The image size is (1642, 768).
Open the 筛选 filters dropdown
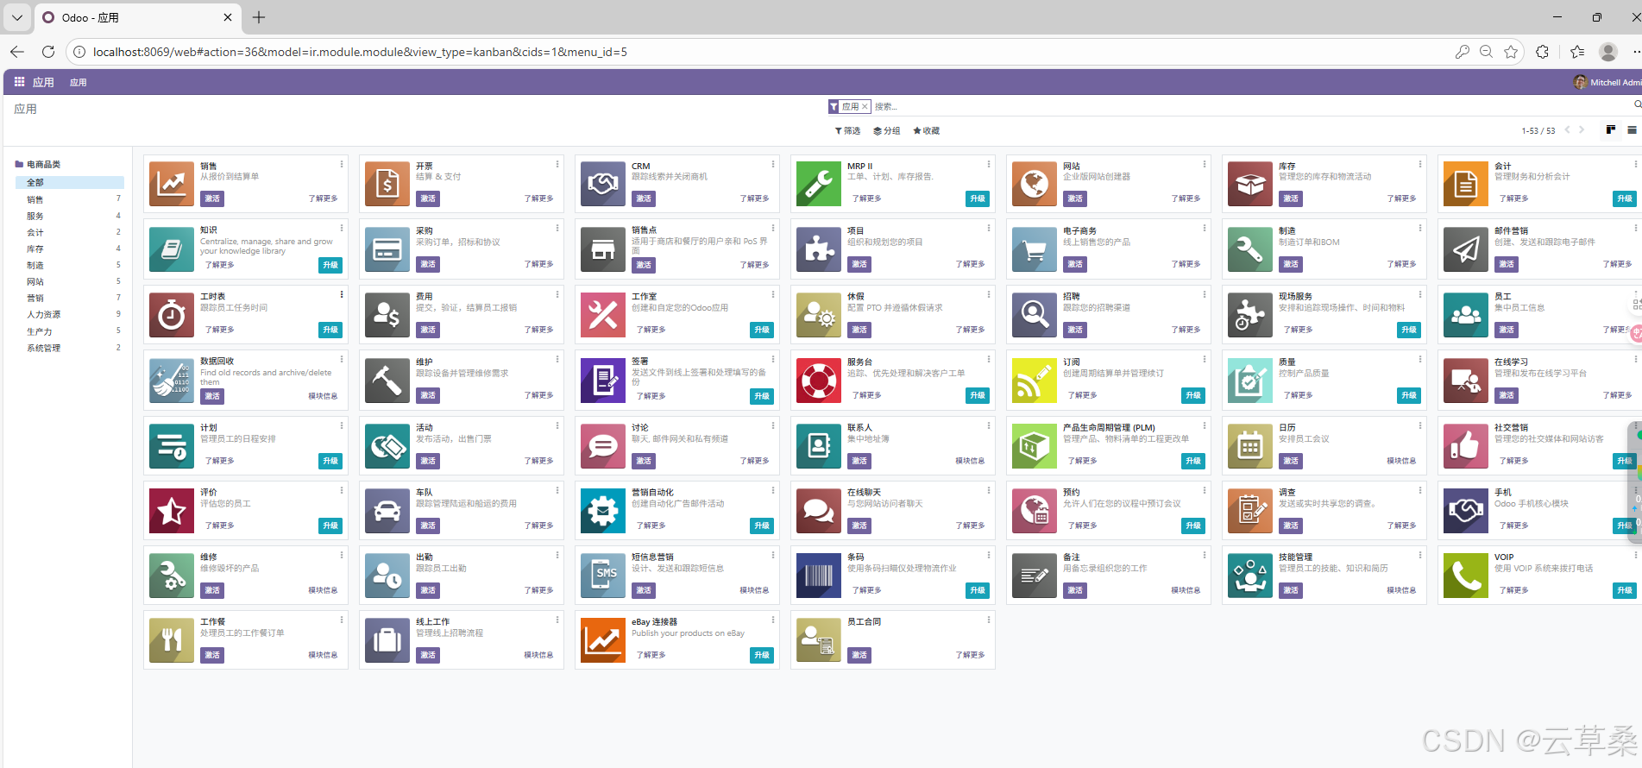(x=847, y=131)
